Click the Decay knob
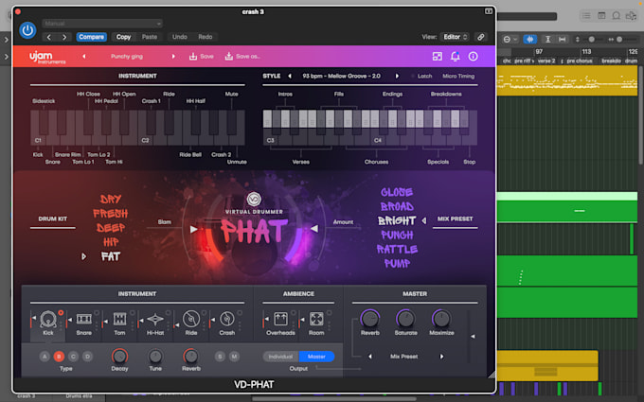The image size is (644, 402). (119, 356)
